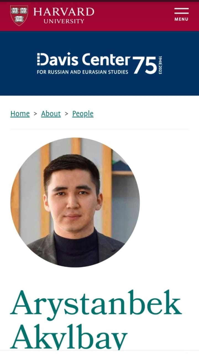This screenshot has width=199, height=354.
Task: Tap the MENU label under the hamburger lines
Action: tap(181, 19)
